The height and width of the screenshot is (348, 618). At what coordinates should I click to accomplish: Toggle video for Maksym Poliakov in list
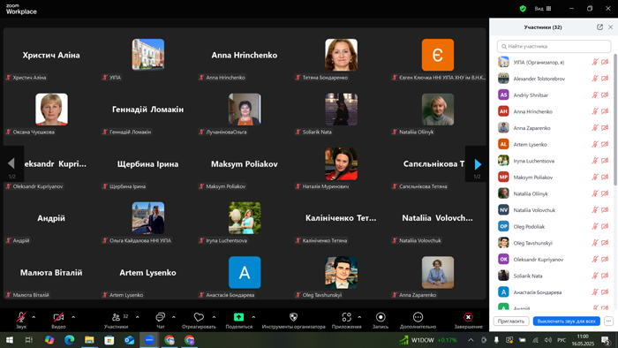(605, 177)
